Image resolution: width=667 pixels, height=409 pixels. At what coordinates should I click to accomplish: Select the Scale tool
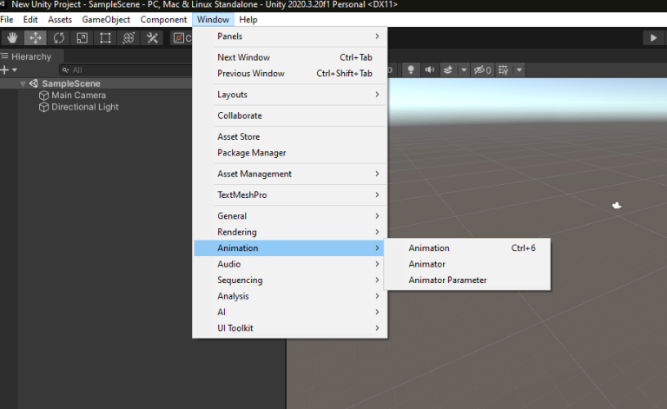[83, 38]
